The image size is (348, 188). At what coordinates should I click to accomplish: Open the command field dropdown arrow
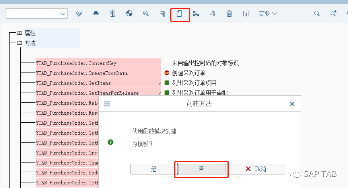point(63,14)
